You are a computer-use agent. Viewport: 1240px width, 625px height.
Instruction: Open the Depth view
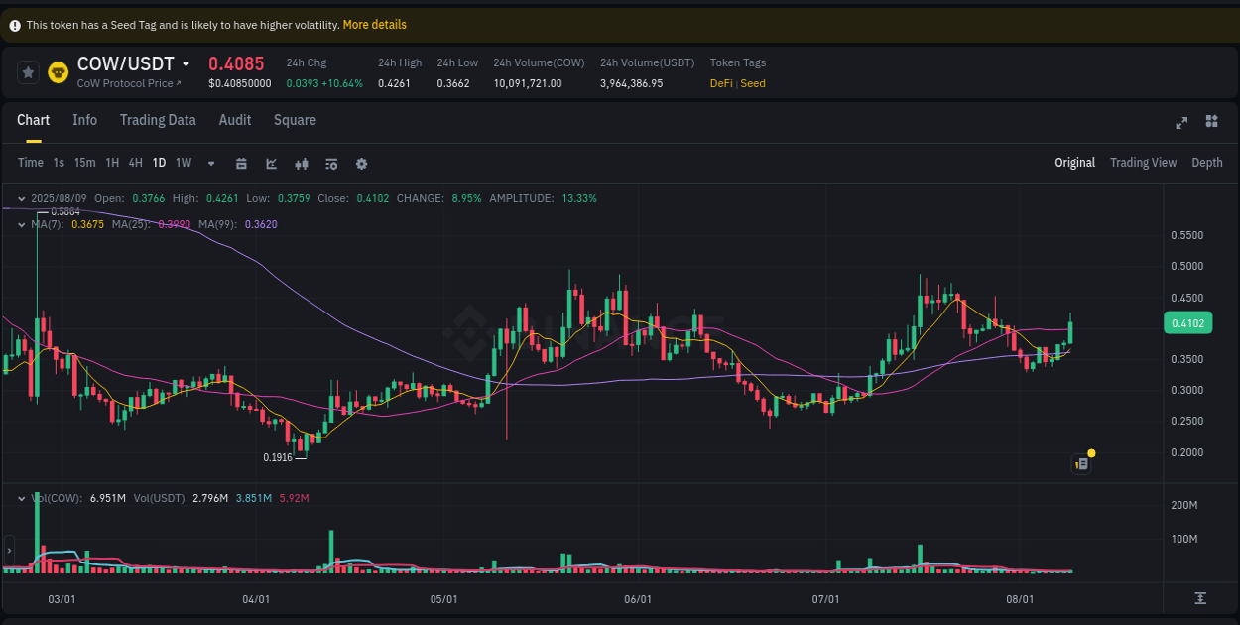pyautogui.click(x=1206, y=162)
